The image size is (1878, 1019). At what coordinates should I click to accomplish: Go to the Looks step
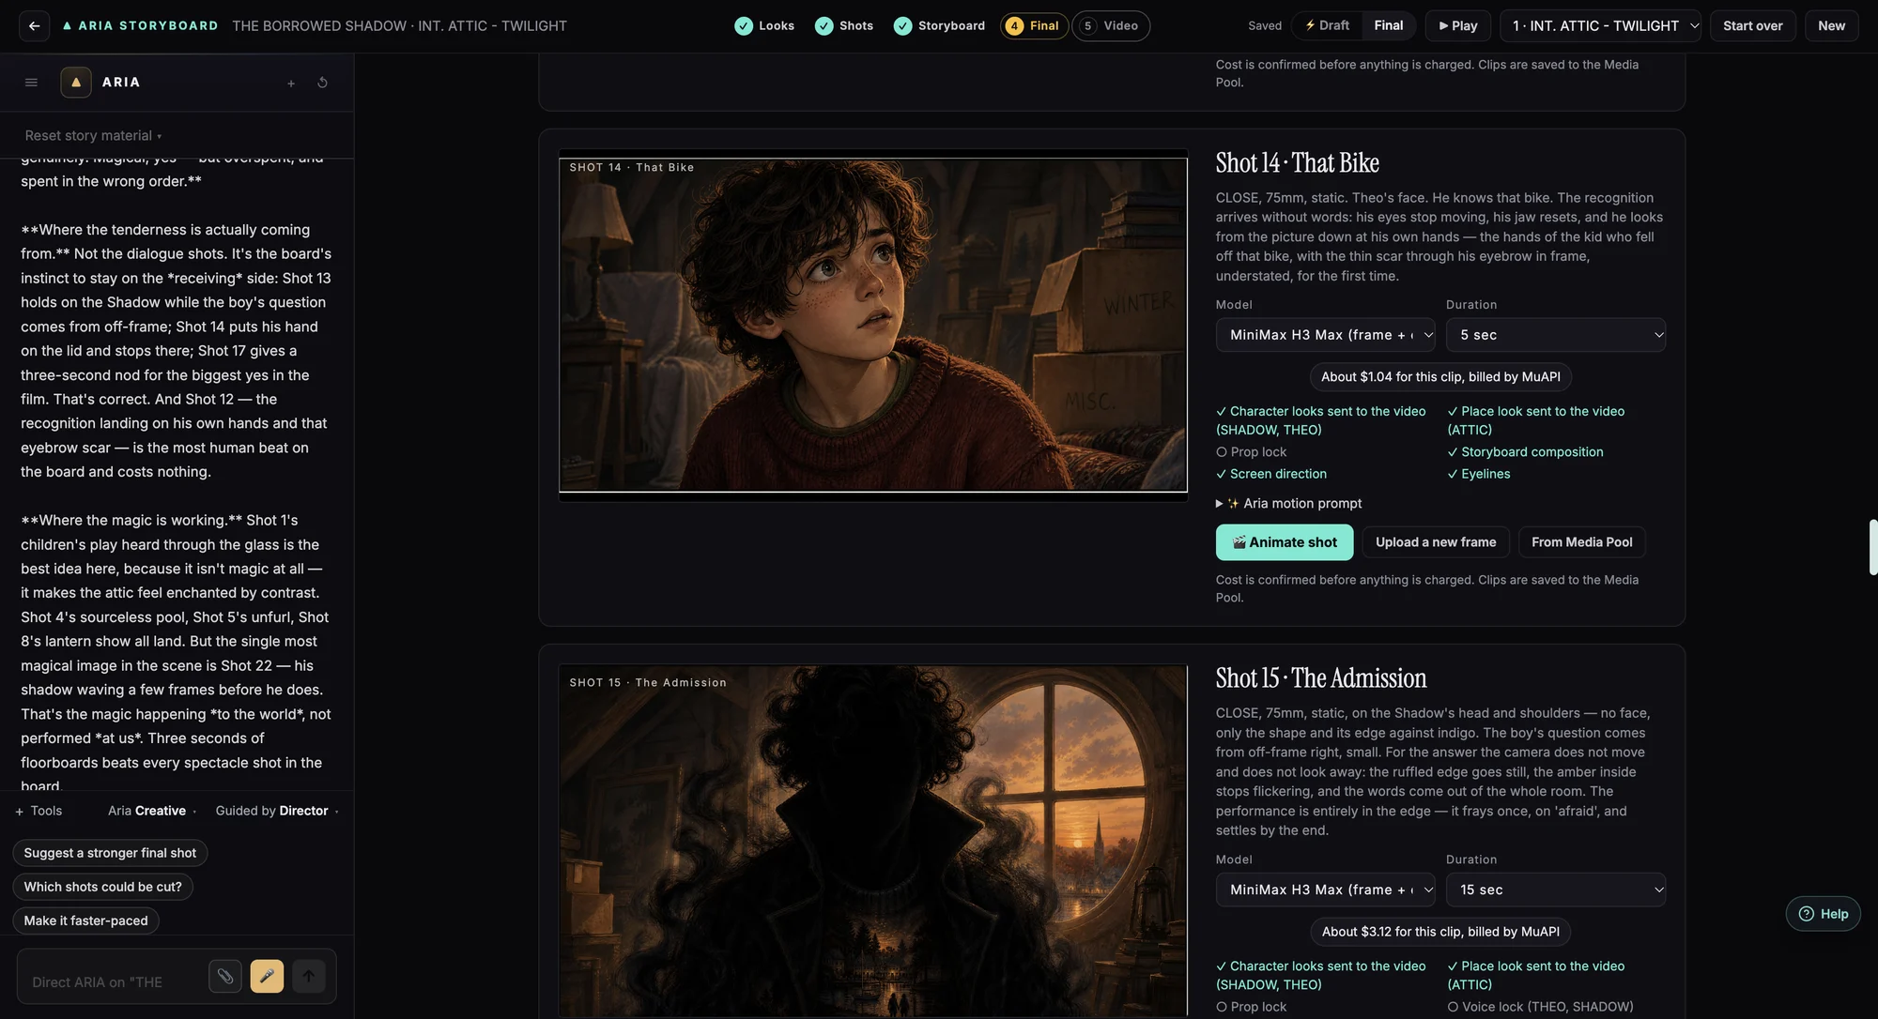[x=764, y=25]
